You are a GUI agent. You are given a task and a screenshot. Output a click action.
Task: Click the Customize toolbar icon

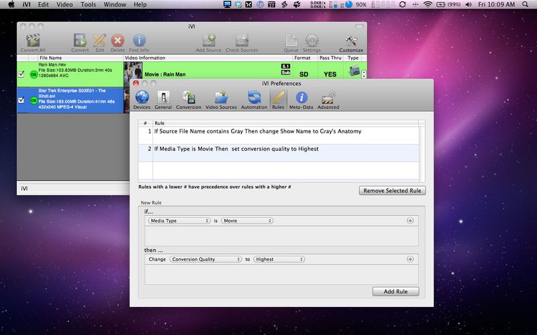pos(351,43)
